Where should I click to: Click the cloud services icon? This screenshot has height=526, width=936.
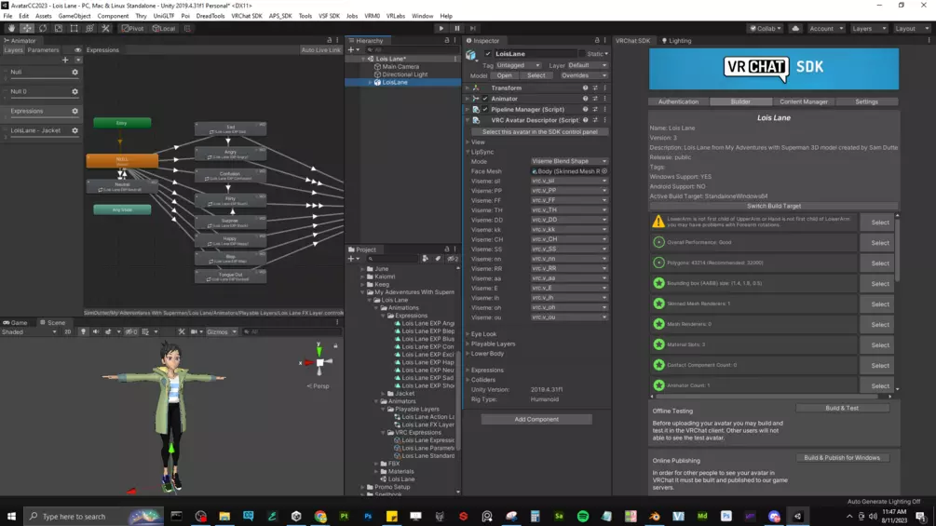point(795,29)
